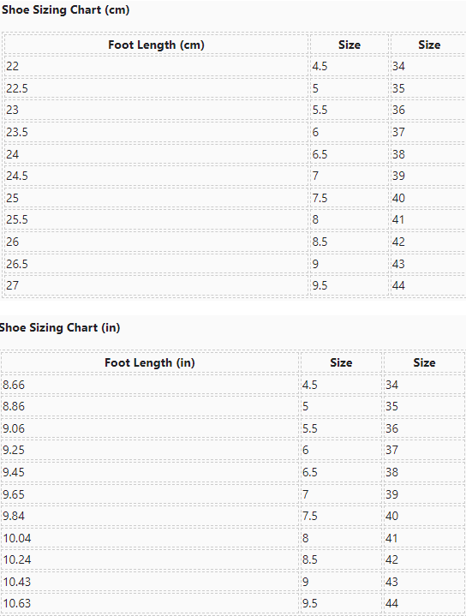Select the 9.25 inch foot length cell
Viewport: 466px width, 616px height.
click(150, 450)
